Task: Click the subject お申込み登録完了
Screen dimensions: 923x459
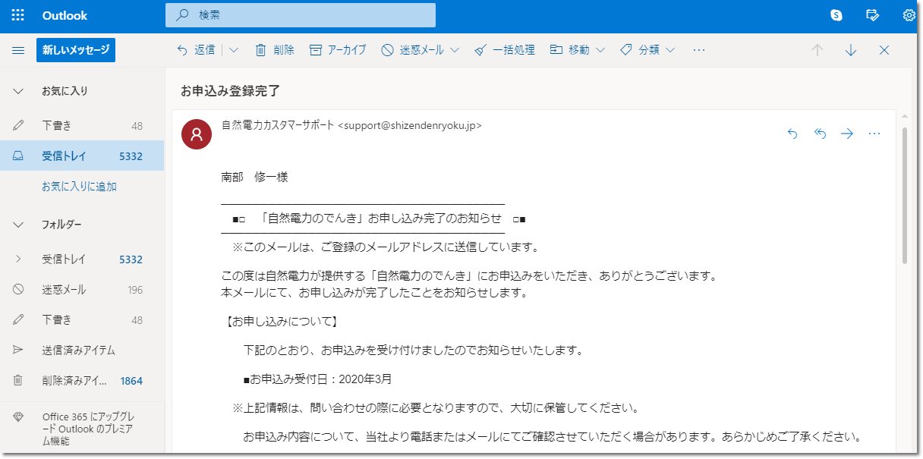Action: click(230, 91)
